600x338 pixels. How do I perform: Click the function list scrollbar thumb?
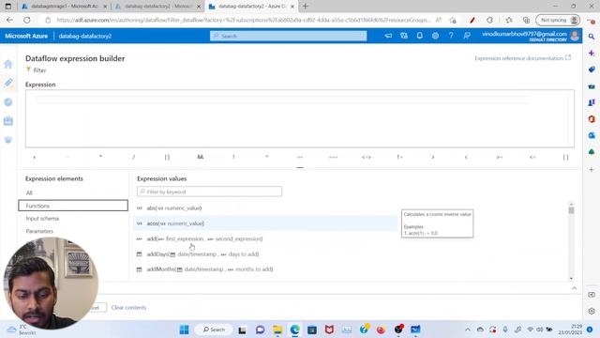571,210
